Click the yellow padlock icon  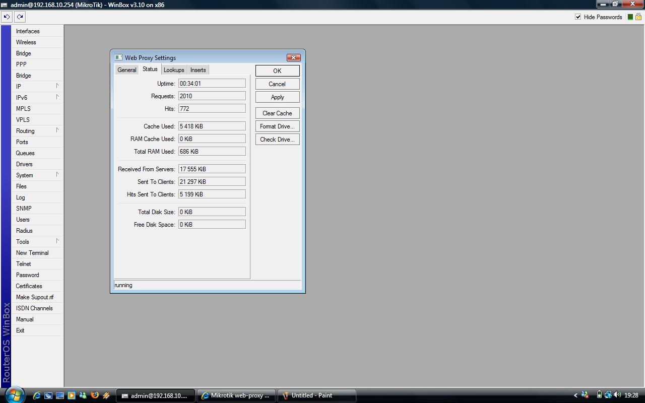tap(638, 17)
